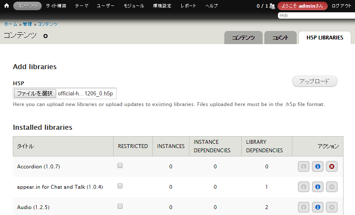Click library dependencies value 2 for Audio
355x215 pixels.
point(267,207)
